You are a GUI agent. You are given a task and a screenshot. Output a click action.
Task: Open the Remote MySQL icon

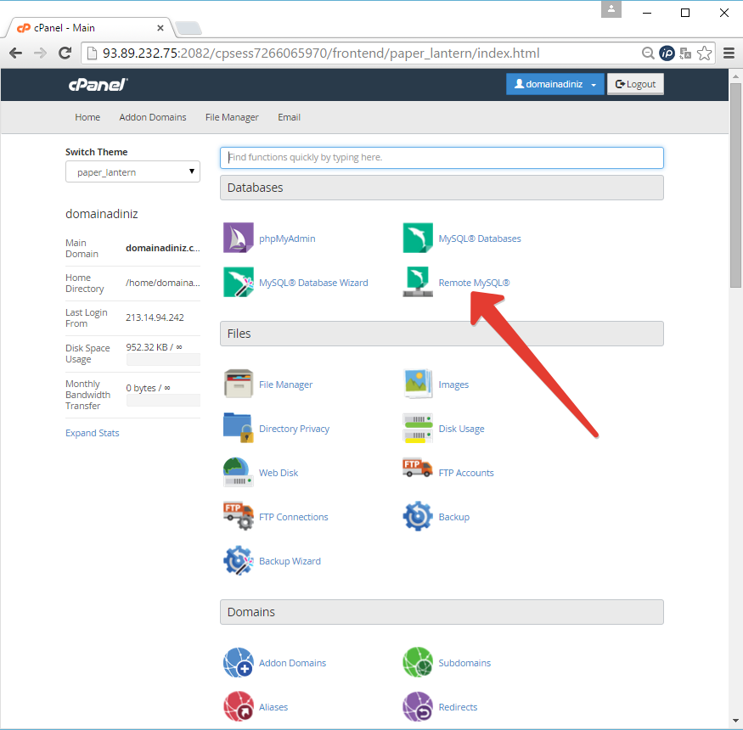click(x=418, y=283)
